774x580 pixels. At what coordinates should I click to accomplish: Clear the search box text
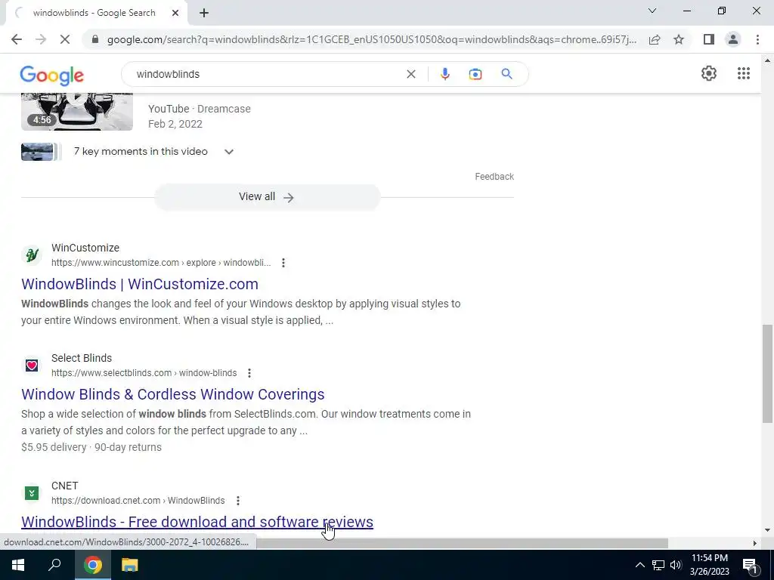click(410, 74)
